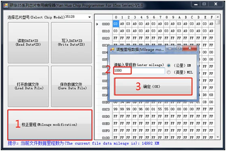Viewport: 226px width, 151px height.
Task: Open Mileage modification tool
Action: tap(50, 125)
